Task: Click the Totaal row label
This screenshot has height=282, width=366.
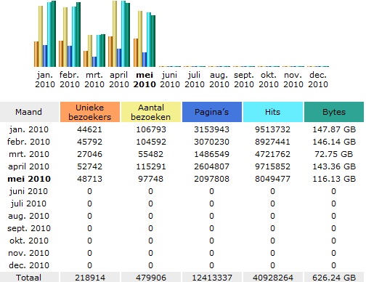Action: (28, 278)
